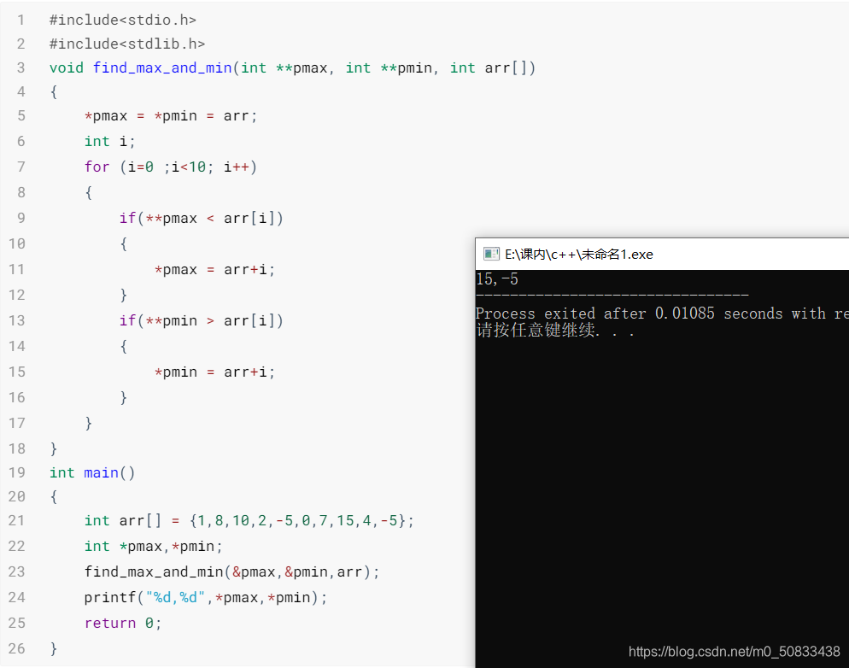Click the '*pmax = *pmin = arr;' statement
Screen dimensions: 849x668
pyautogui.click(x=171, y=116)
